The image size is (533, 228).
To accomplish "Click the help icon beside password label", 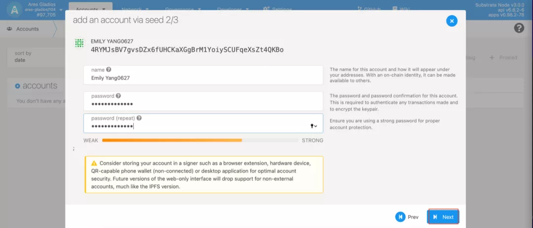I will (118, 96).
